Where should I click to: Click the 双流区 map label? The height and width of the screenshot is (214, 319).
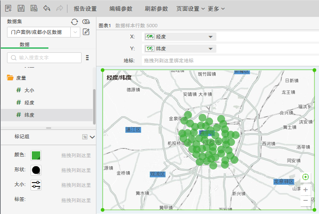[x=158, y=174]
